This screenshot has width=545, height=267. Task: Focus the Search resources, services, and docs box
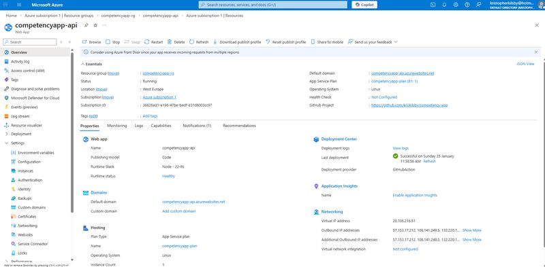point(273,5)
